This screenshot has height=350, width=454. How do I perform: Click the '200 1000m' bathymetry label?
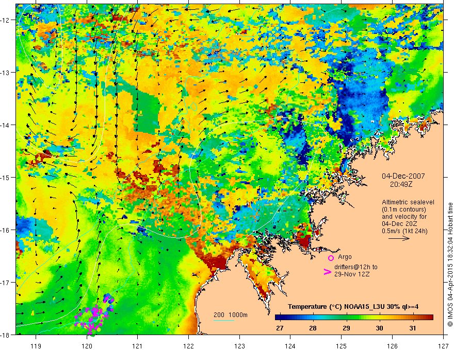231,315
